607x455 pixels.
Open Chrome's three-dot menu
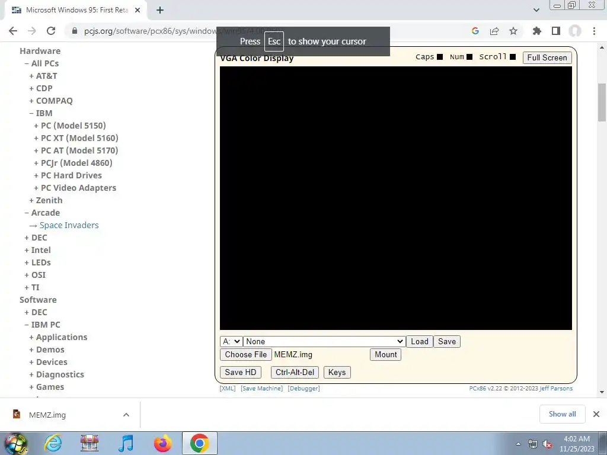[594, 31]
